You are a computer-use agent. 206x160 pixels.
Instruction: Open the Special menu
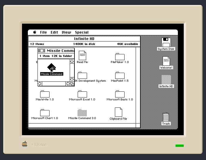tap(82, 32)
